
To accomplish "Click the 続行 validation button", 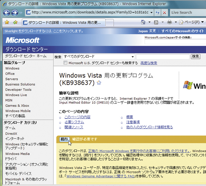I will coord(64,139).
